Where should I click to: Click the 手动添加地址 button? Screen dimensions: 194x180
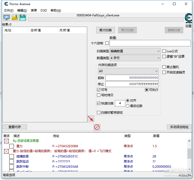[x=179, y=127]
